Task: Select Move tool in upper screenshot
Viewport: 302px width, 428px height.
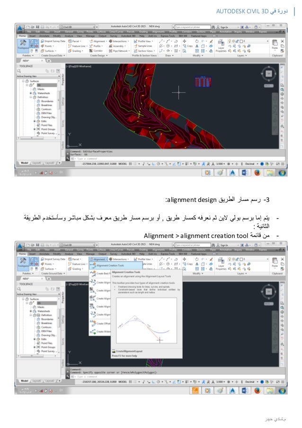Action: (x=185, y=41)
